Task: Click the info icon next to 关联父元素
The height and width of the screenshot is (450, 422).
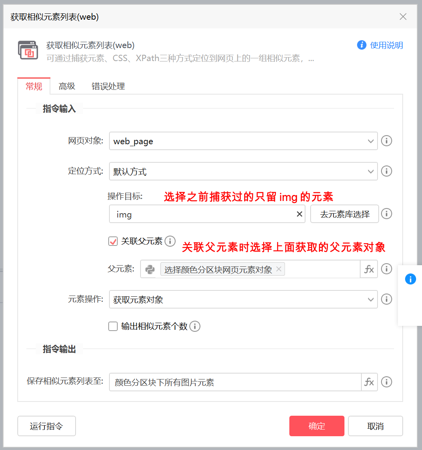Action: point(170,241)
